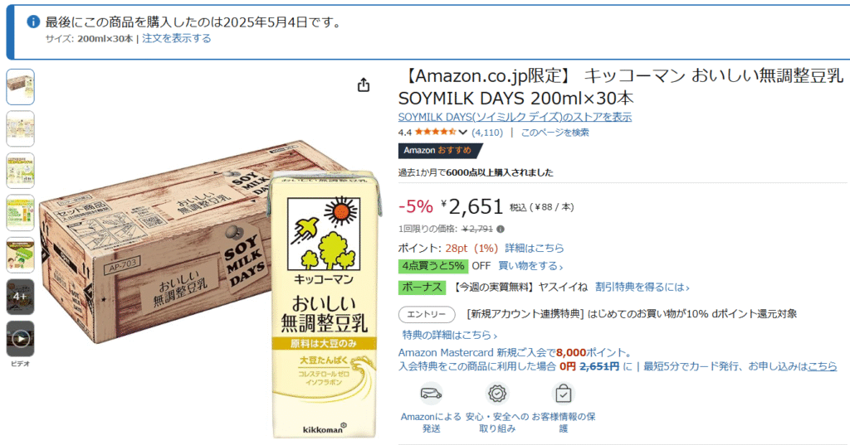The width and height of the screenshot is (850, 445).
Task: Click こちら link for Mastercard application
Action: 823,366
